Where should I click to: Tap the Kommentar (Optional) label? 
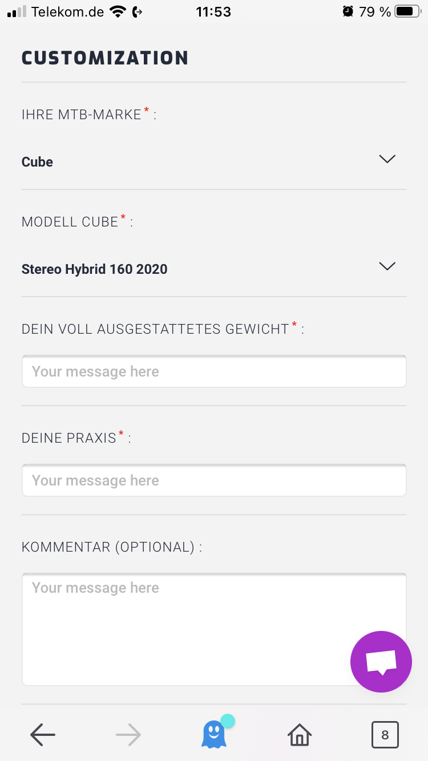[112, 548]
